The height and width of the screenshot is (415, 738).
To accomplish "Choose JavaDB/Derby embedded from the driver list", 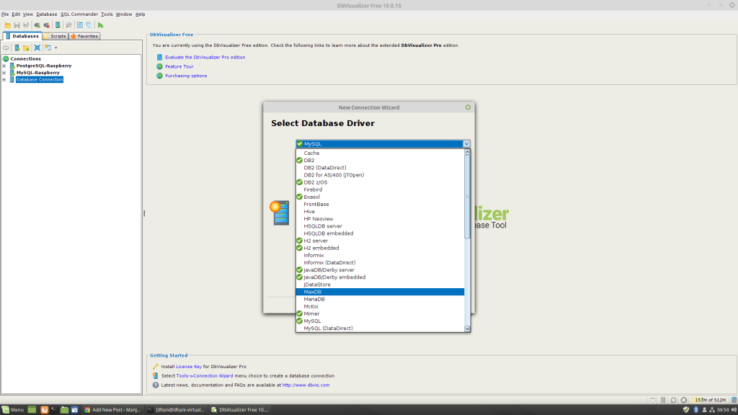I will pyautogui.click(x=380, y=277).
